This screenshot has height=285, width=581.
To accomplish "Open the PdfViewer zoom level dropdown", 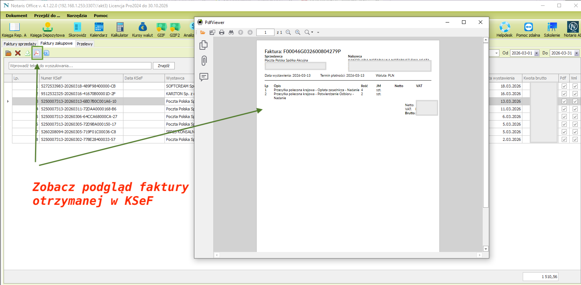I will (x=318, y=33).
